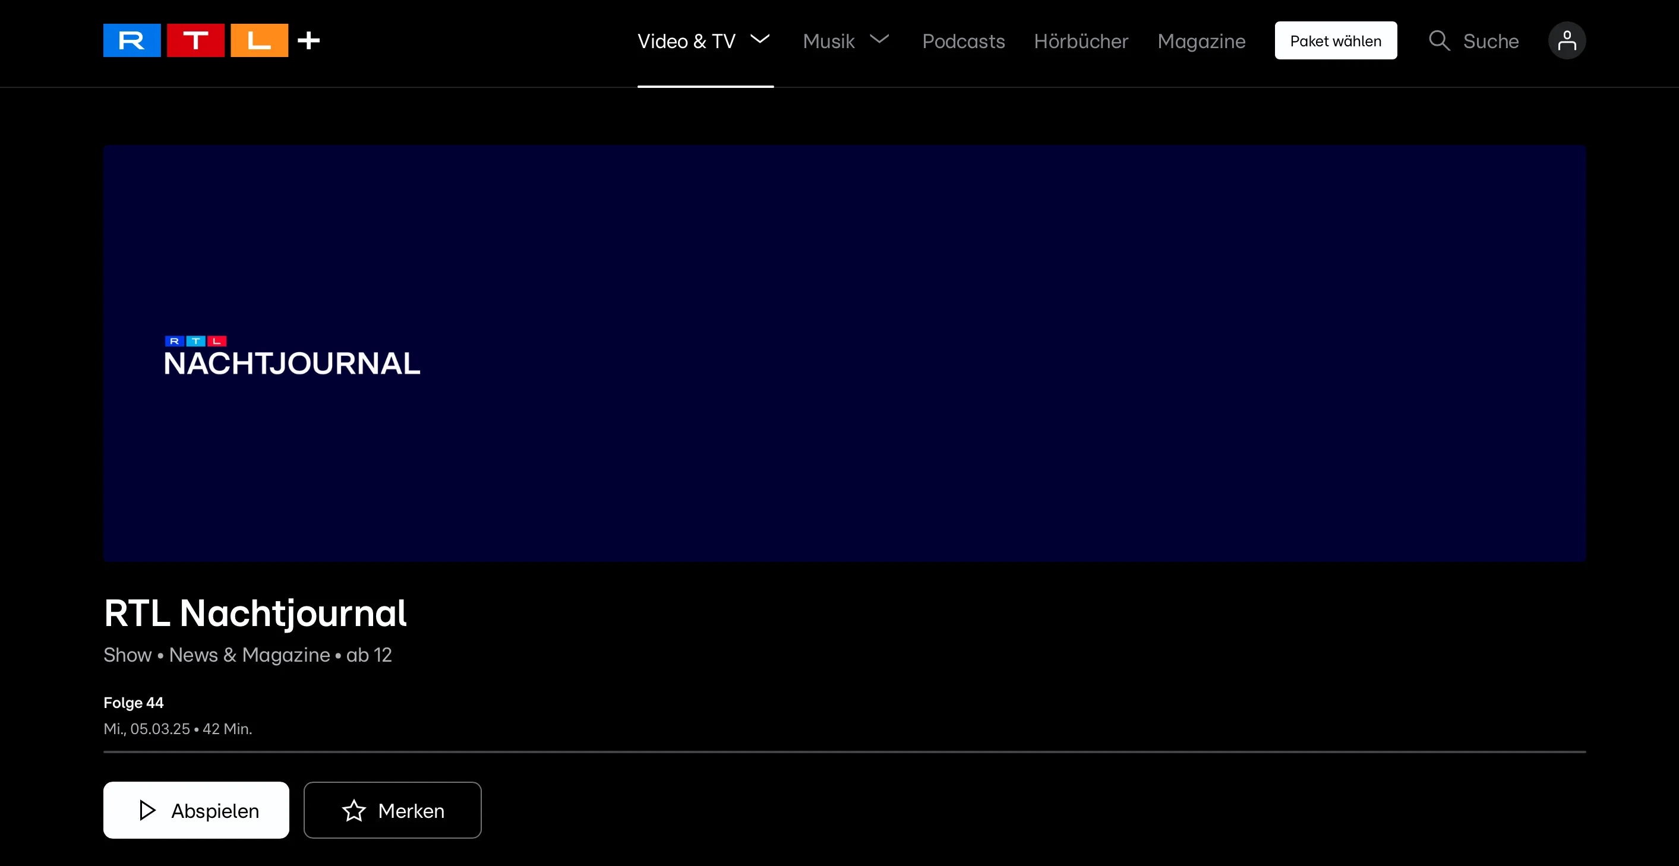This screenshot has height=866, width=1679.
Task: Click the play triangle icon in Abspielen
Action: [x=148, y=810]
